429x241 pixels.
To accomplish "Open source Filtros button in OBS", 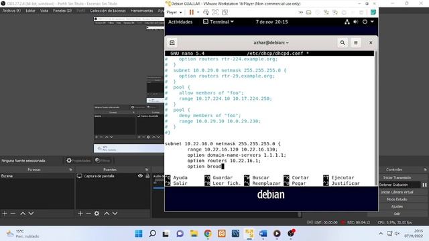I will pyautogui.click(x=103, y=161).
